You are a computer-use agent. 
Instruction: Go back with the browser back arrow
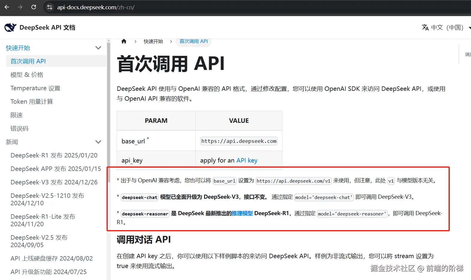7,7
